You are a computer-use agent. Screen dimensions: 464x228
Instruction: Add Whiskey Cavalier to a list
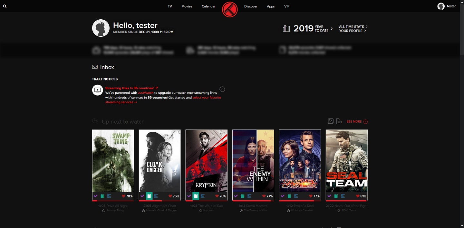tap(296, 196)
